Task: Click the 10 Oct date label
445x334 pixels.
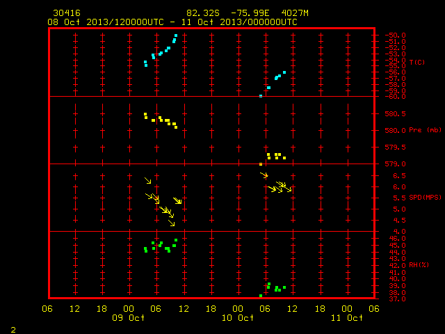Action: point(238,317)
